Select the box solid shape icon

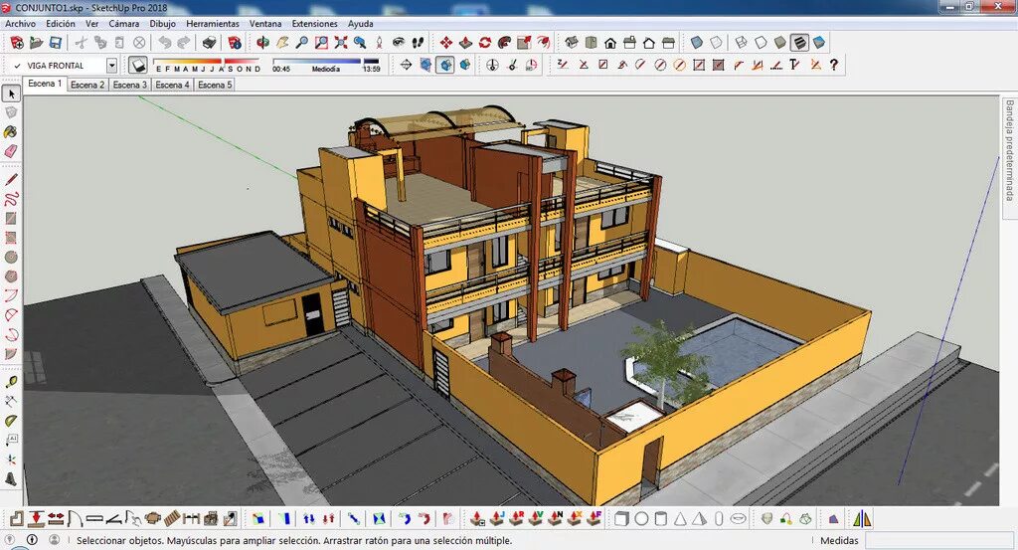[x=621, y=519]
